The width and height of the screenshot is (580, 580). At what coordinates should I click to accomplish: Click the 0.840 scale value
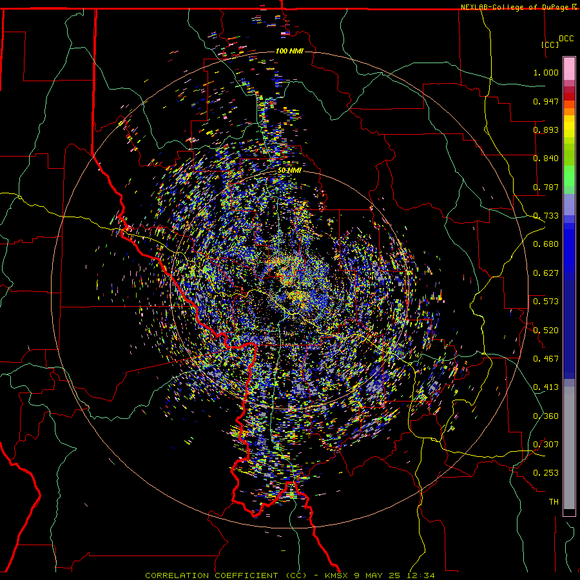pyautogui.click(x=546, y=159)
